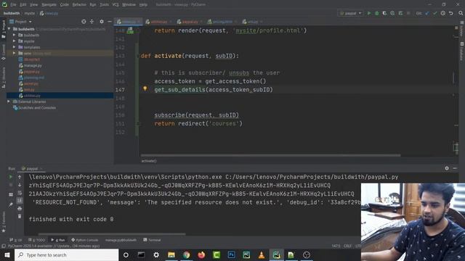
Task: Collapse the buildwith root project folder
Action: [x=9, y=29]
